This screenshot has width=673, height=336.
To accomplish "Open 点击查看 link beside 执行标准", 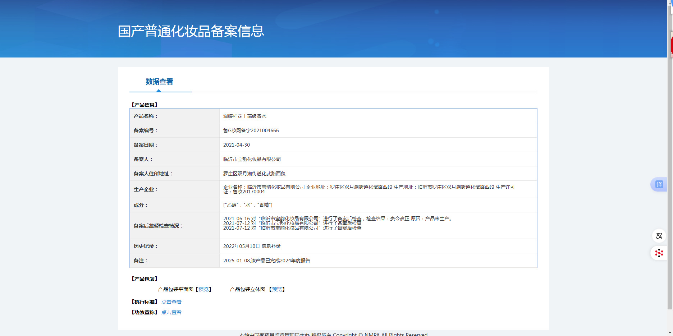I will [x=171, y=302].
